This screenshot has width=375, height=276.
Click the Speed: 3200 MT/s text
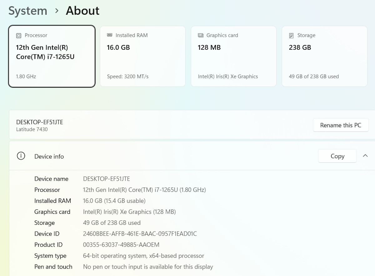coord(128,76)
